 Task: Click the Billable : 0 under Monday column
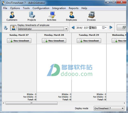click(x=66, y=94)
